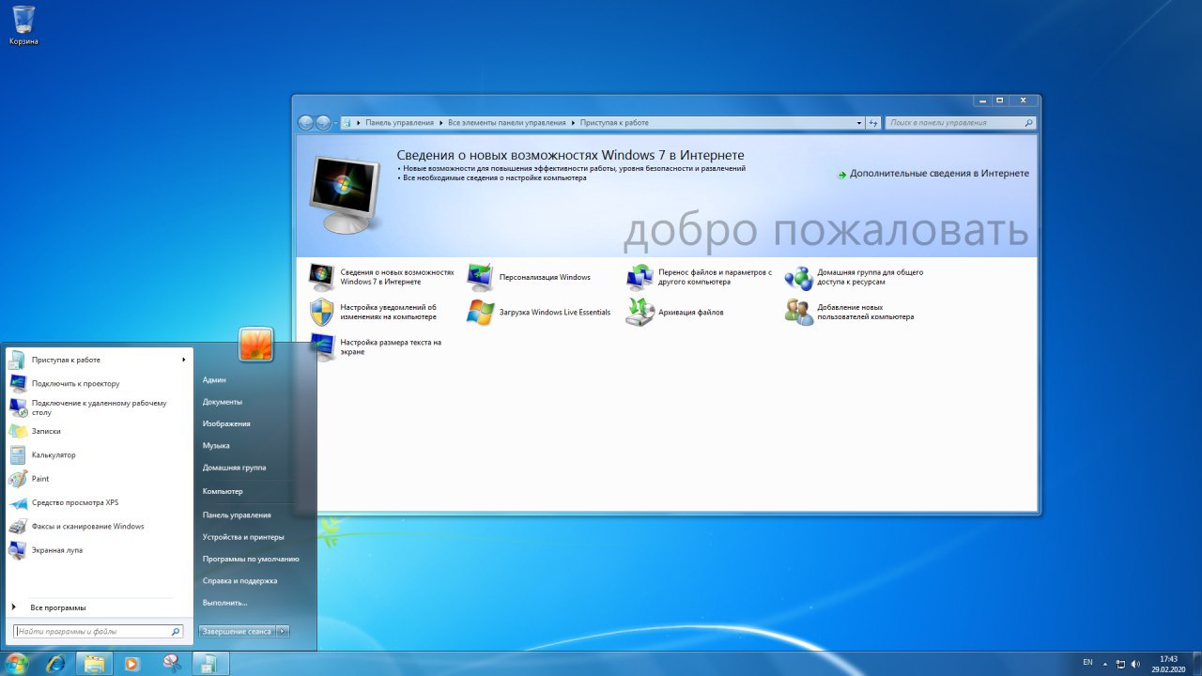This screenshot has width=1202, height=676.
Task: Open 'Приступая к работе' in Start menu
Action: [99, 360]
